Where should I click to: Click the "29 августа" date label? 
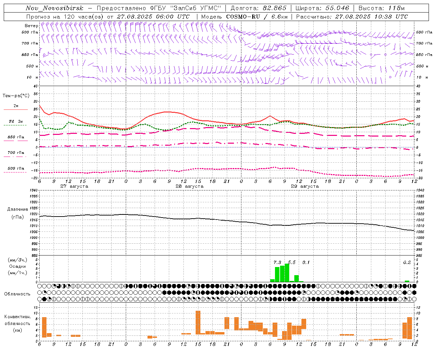point(305,186)
